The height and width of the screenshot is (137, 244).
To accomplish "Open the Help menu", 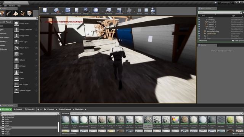I will click(x=19, y=6).
